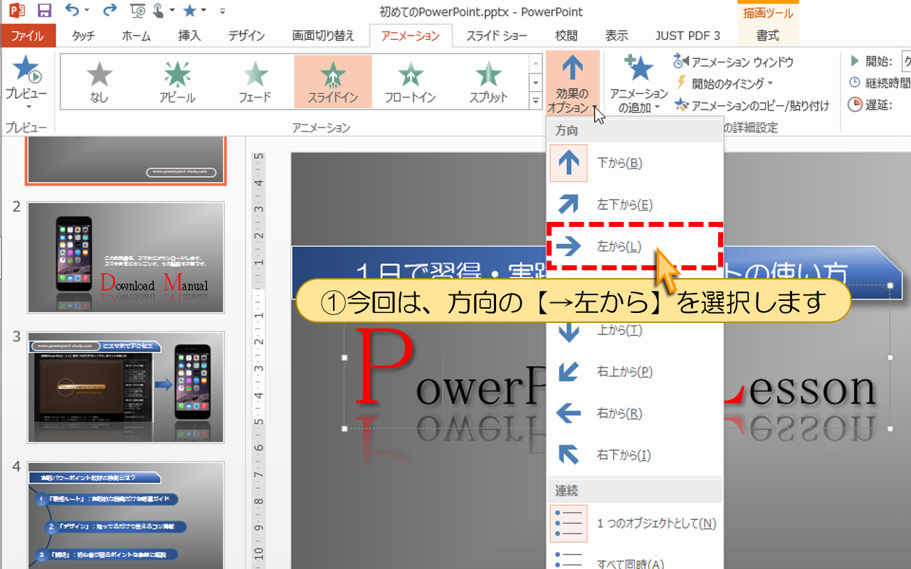Select slide 1 thumbnail in slide panel
Screen dimensions: 911x569
pyautogui.click(x=125, y=161)
